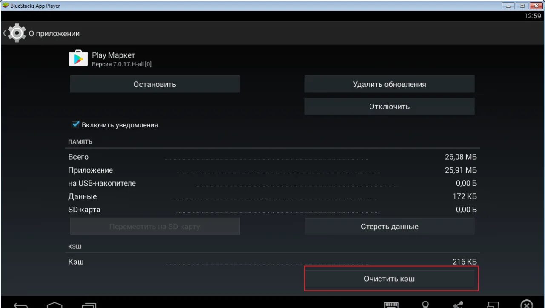Click the на USB-накопителе label
Image resolution: width=545 pixels, height=308 pixels.
pyautogui.click(x=102, y=183)
